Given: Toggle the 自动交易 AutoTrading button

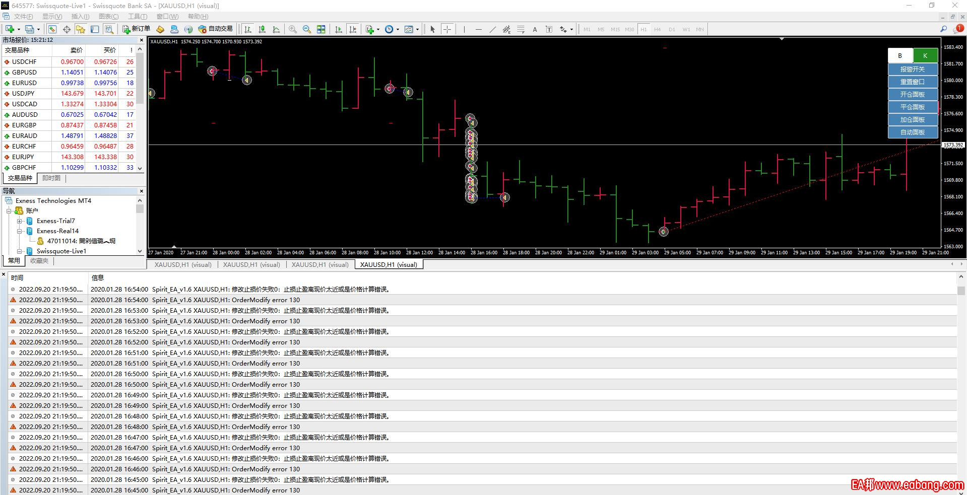Looking at the screenshot, I should point(216,29).
